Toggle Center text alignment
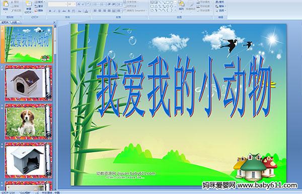Screen dimensions: 302x194 tap(100, 11)
